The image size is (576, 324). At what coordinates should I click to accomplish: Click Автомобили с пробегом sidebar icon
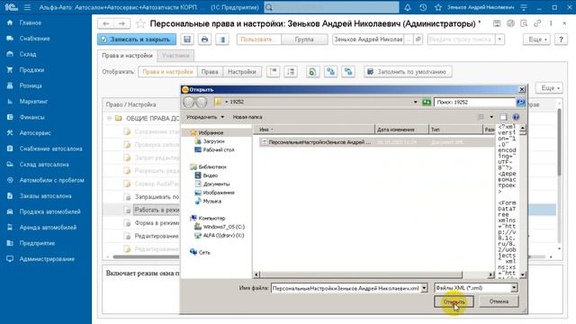[x=10, y=180]
